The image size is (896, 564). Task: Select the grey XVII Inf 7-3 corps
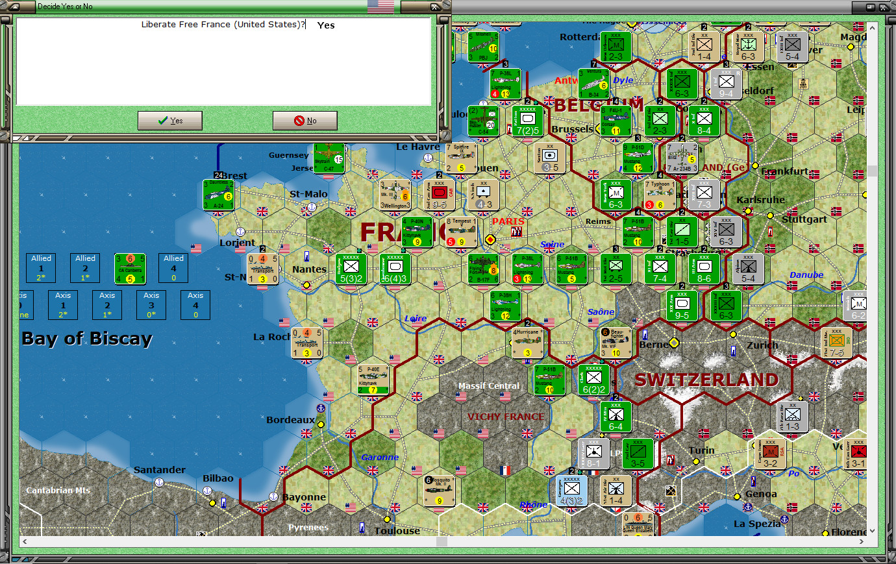[x=704, y=195]
